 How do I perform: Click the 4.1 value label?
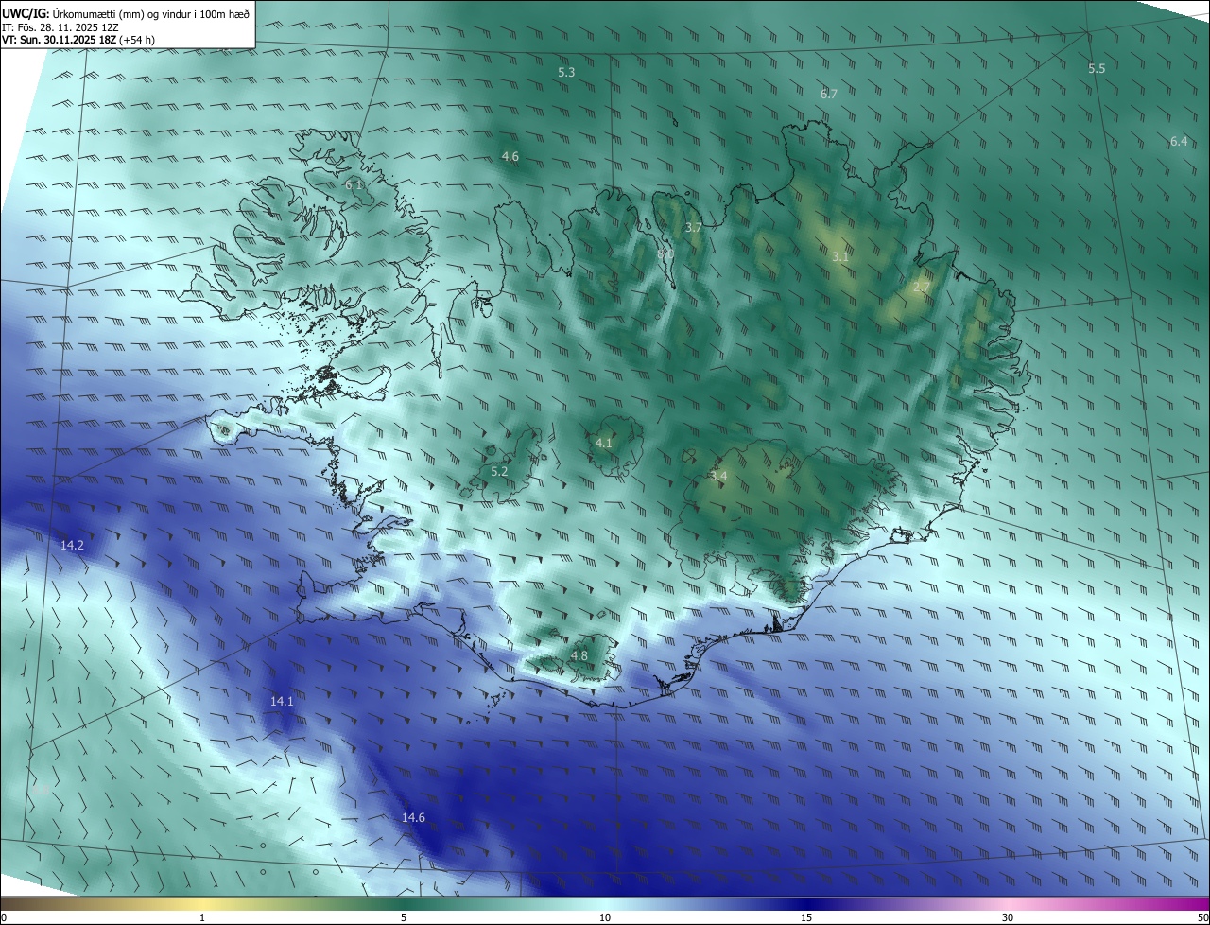point(604,444)
